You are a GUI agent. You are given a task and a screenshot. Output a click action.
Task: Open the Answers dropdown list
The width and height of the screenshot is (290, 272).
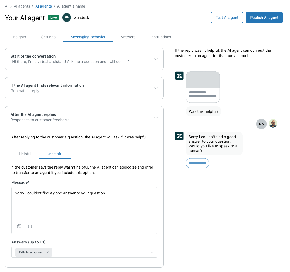tap(151, 252)
